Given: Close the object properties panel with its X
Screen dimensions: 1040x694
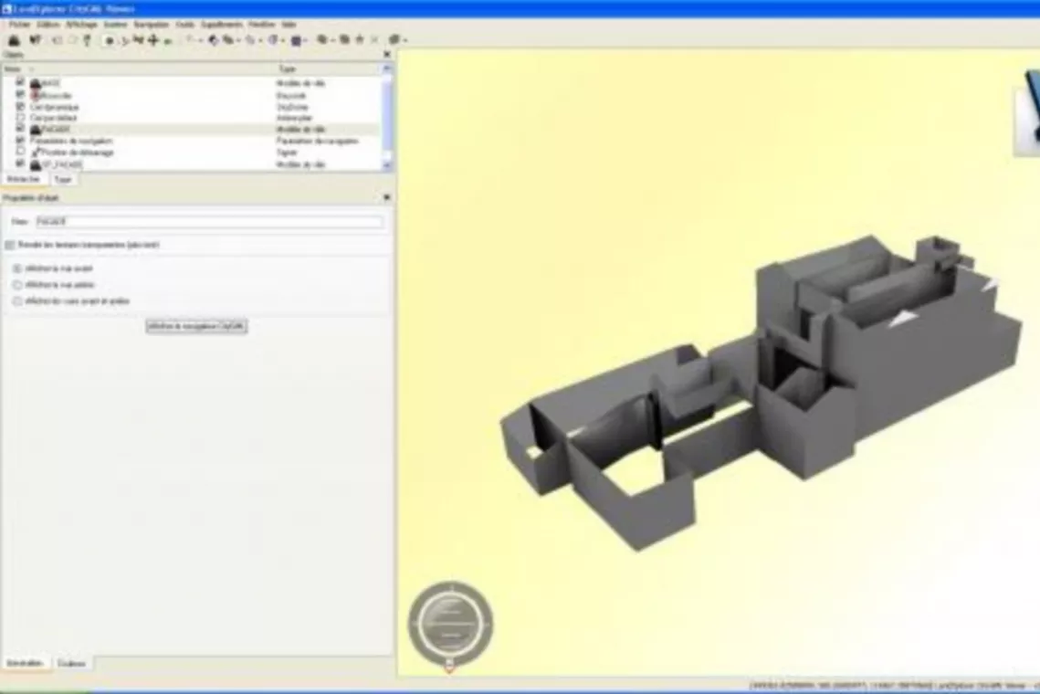Looking at the screenshot, I should (x=385, y=197).
